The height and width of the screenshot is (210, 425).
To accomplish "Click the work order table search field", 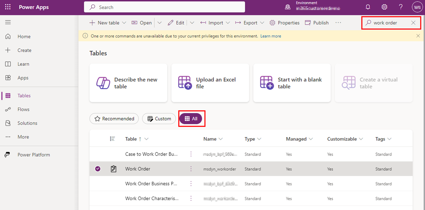I will 391,23.
